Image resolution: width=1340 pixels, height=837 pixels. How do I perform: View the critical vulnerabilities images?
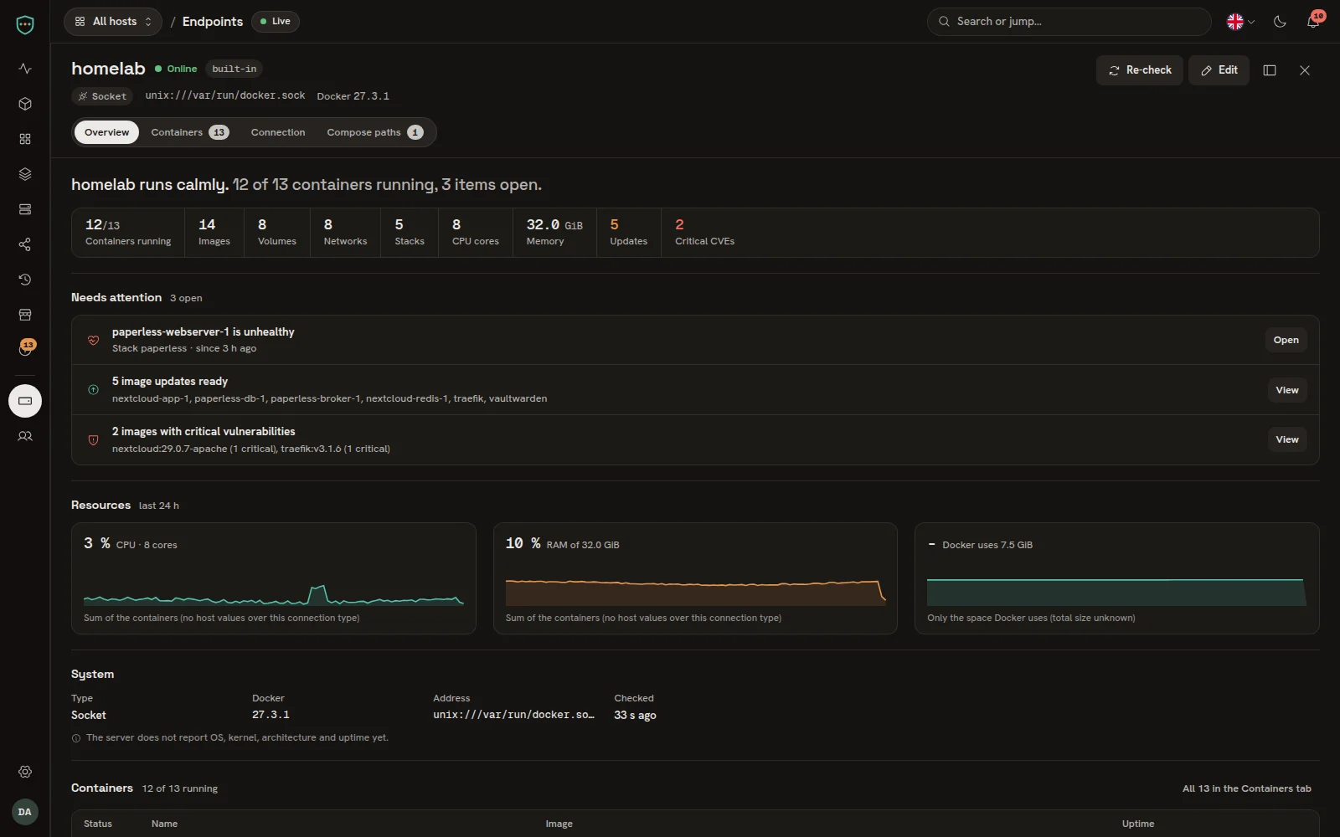point(1286,439)
